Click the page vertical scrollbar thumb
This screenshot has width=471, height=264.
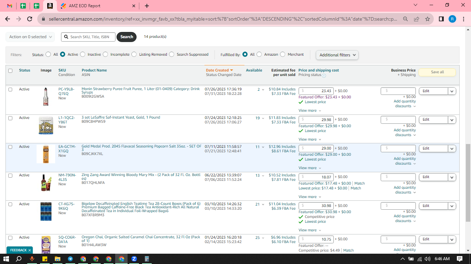[x=468, y=183]
